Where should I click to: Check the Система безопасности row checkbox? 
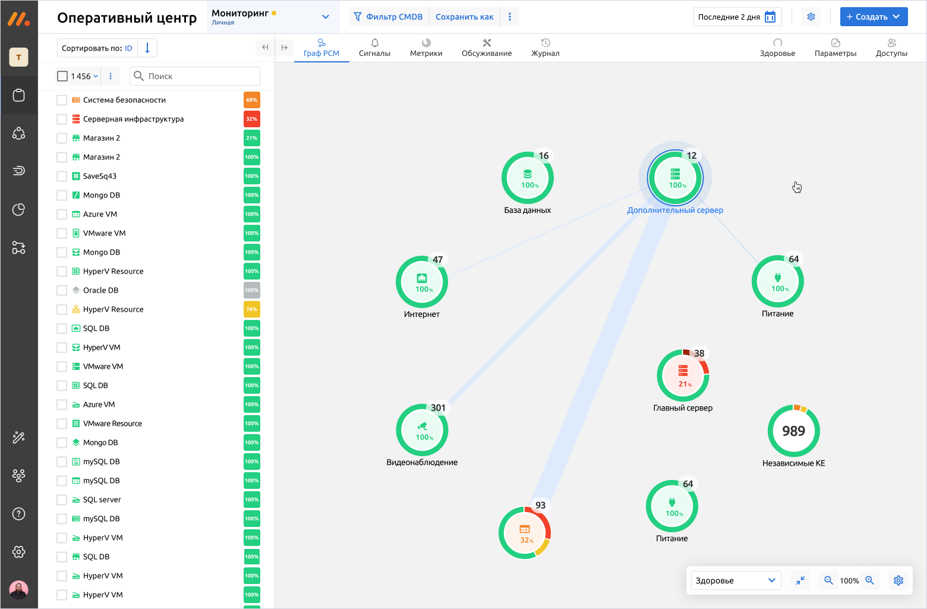click(x=62, y=100)
